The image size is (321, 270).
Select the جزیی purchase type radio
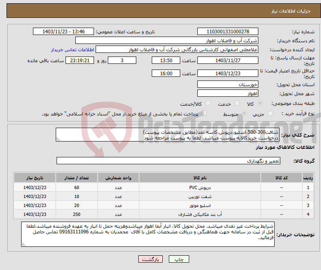270,113
